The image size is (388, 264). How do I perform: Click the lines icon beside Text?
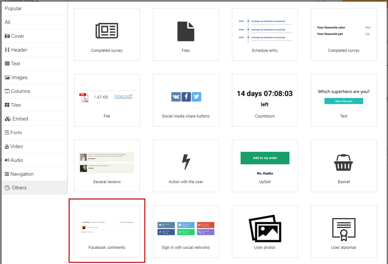click(x=7, y=63)
